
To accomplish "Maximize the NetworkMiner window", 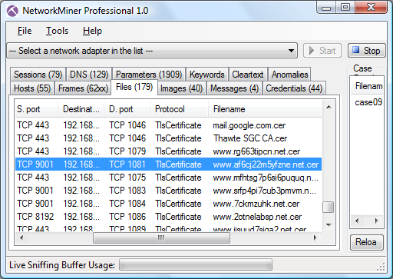I will coord(345,7).
